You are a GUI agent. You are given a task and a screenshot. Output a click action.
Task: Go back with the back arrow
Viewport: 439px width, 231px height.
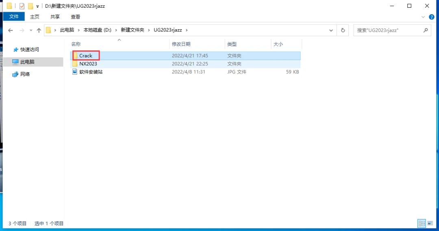pyautogui.click(x=10, y=30)
